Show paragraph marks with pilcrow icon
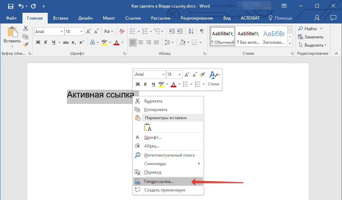 pyautogui.click(x=202, y=31)
